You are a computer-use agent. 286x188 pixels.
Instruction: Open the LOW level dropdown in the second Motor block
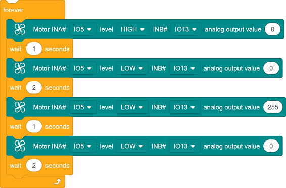pyautogui.click(x=132, y=68)
